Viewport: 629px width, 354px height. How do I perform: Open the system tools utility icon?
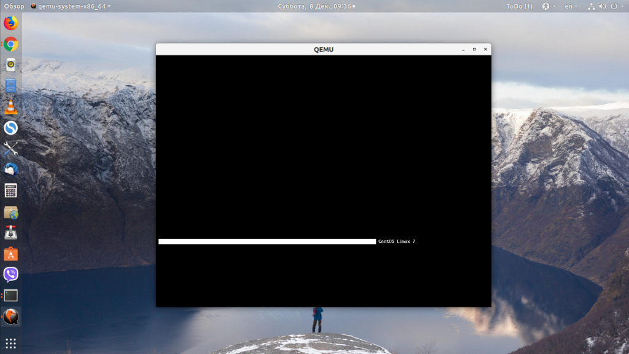(x=10, y=148)
